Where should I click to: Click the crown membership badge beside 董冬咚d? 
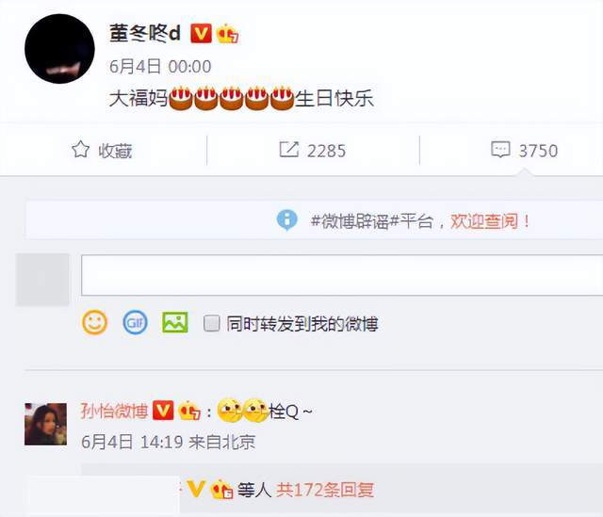pyautogui.click(x=228, y=34)
